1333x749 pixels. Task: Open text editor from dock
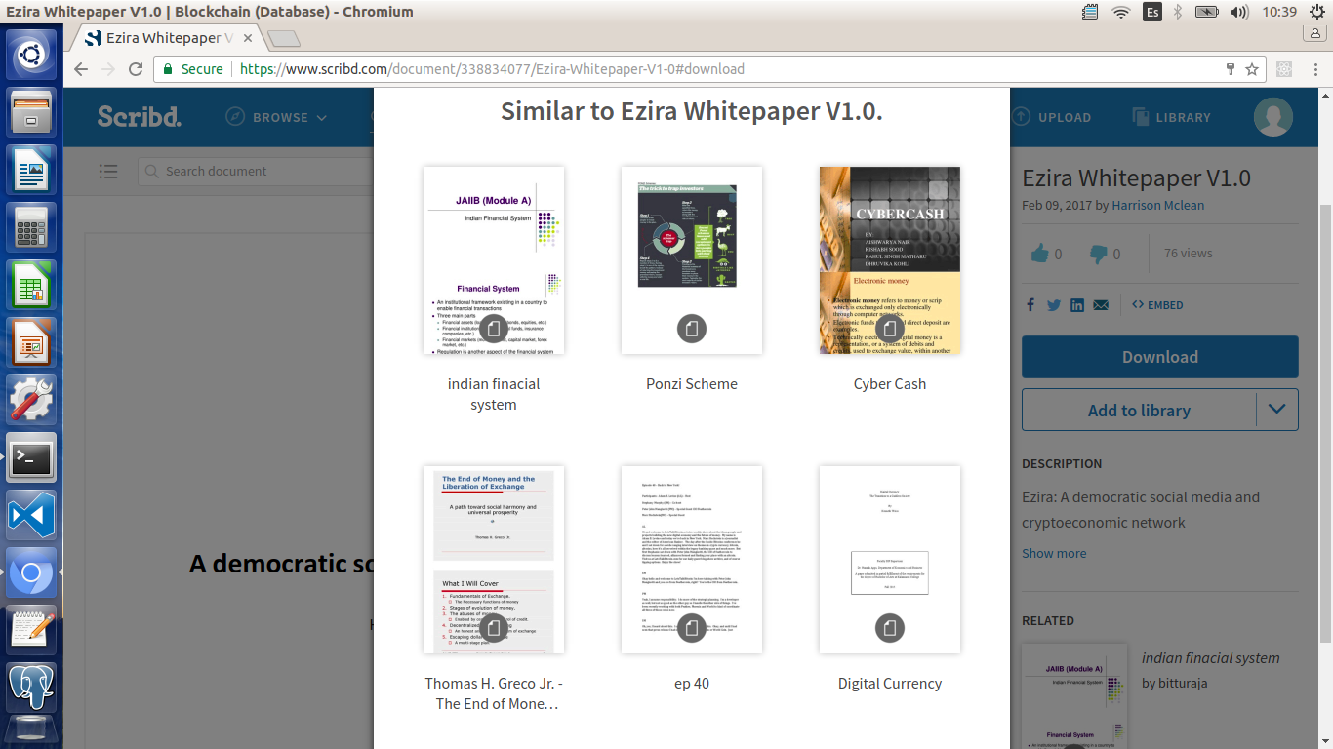coord(31,629)
